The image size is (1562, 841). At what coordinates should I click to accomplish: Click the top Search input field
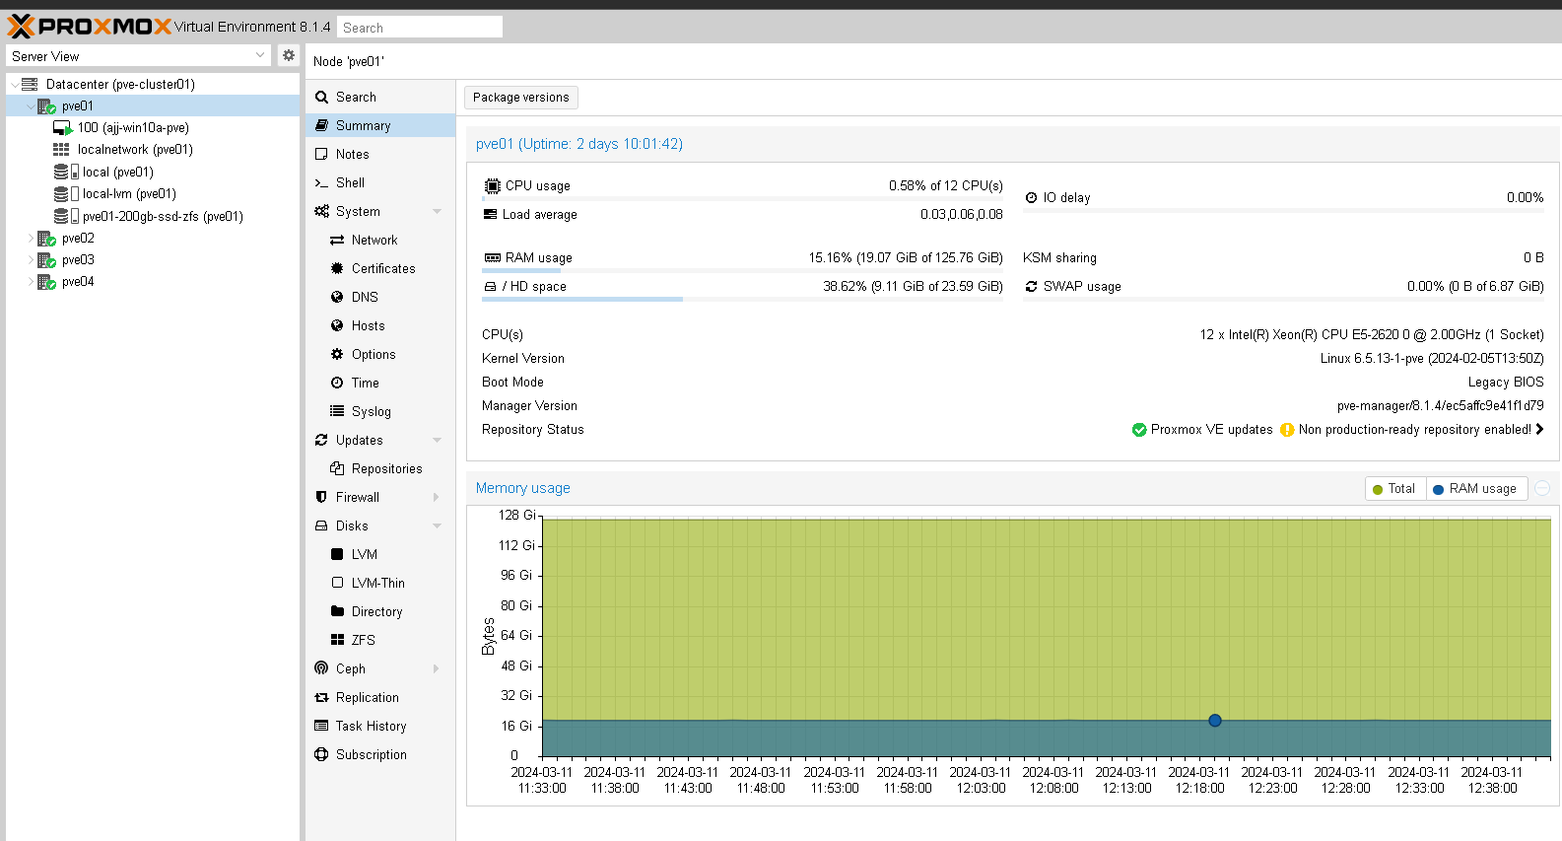420,28
